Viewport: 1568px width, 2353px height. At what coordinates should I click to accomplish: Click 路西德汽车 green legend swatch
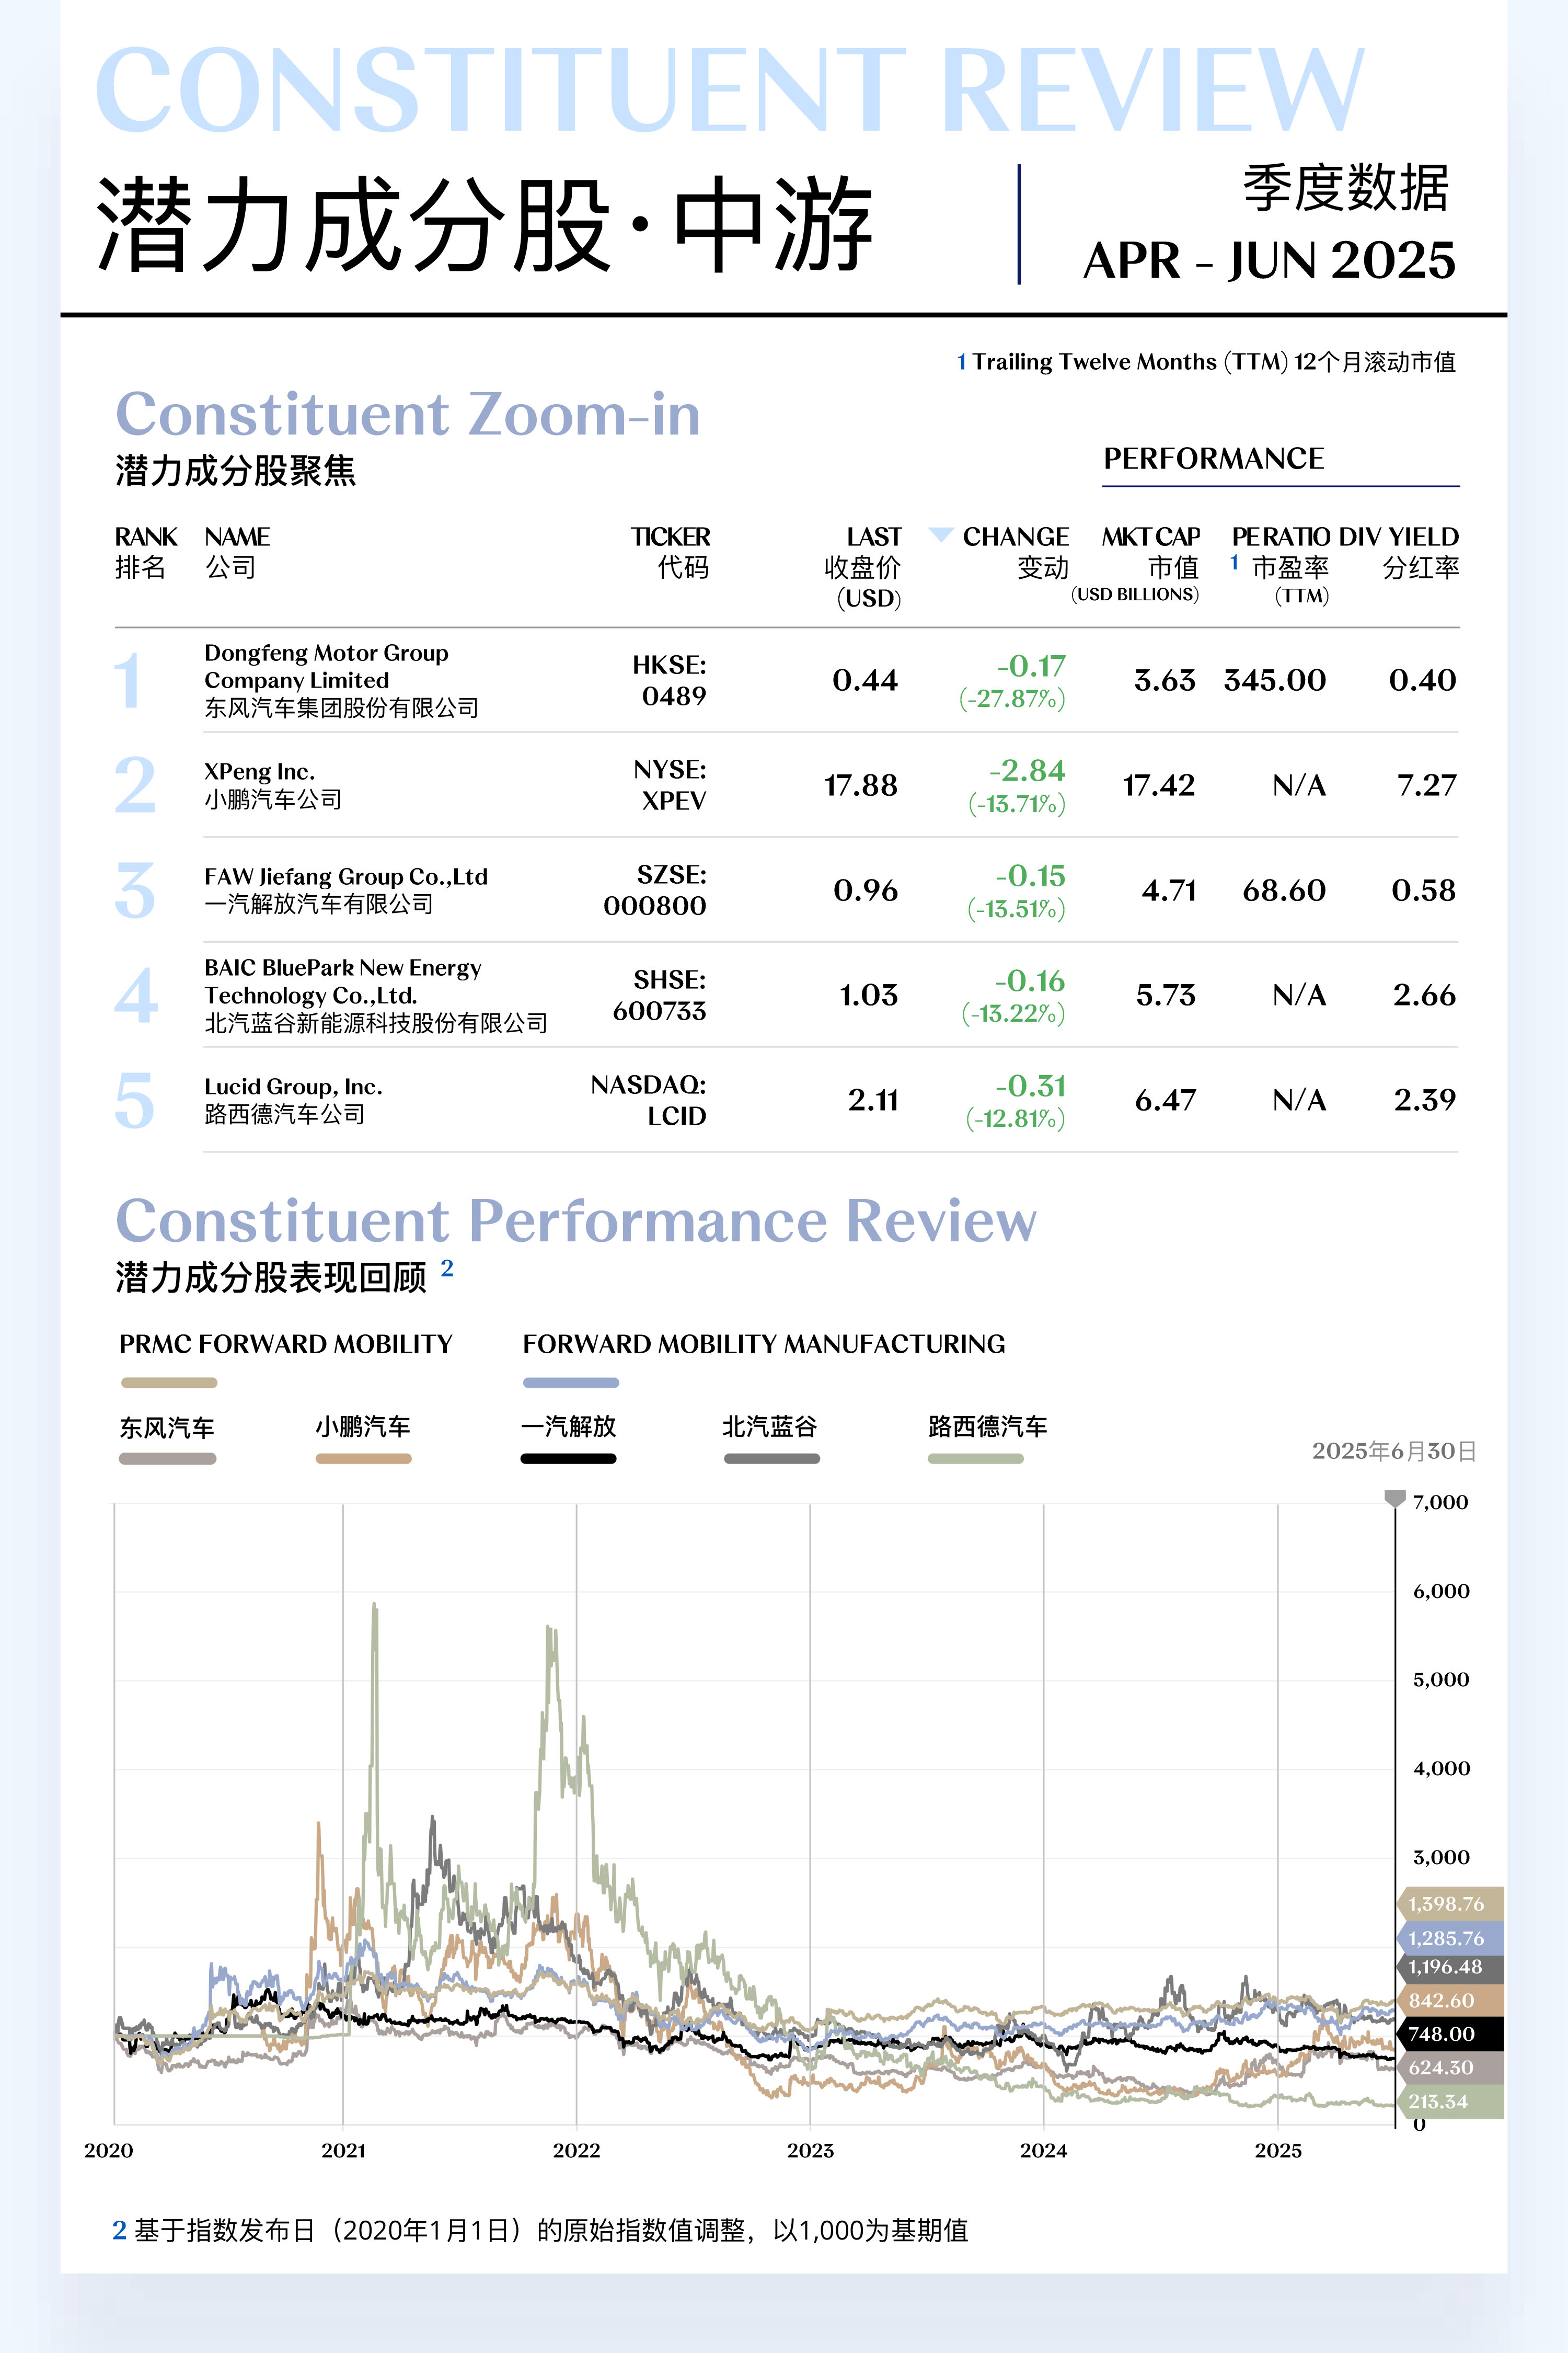[x=975, y=1459]
